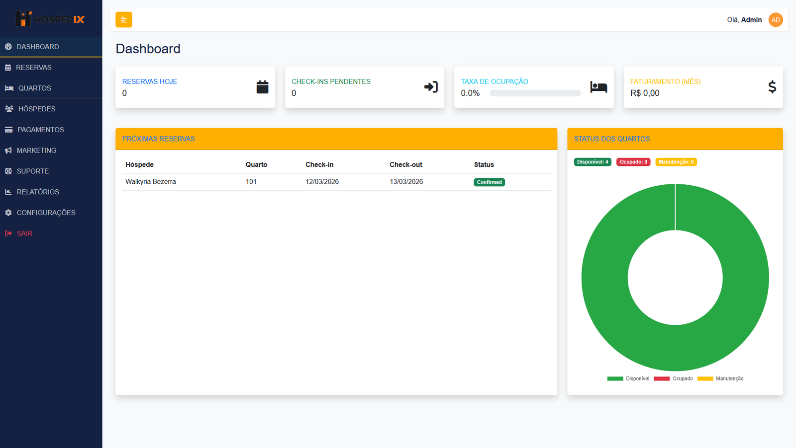Image resolution: width=796 pixels, height=448 pixels.
Task: Collapse the sidebar with the hamburger button
Action: click(x=123, y=19)
